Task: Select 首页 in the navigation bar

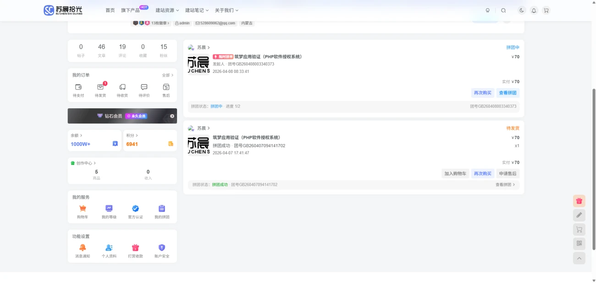Action: coord(110,10)
